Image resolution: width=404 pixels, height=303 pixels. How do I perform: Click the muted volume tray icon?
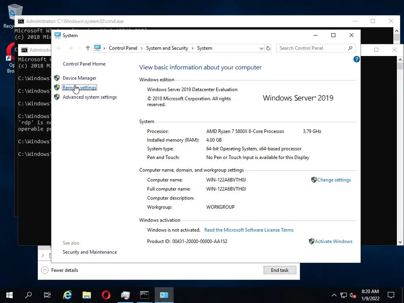tap(353, 295)
